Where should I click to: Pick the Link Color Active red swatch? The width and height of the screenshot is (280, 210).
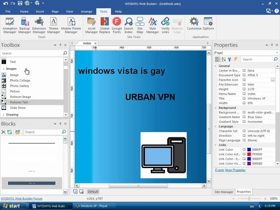[249, 154]
